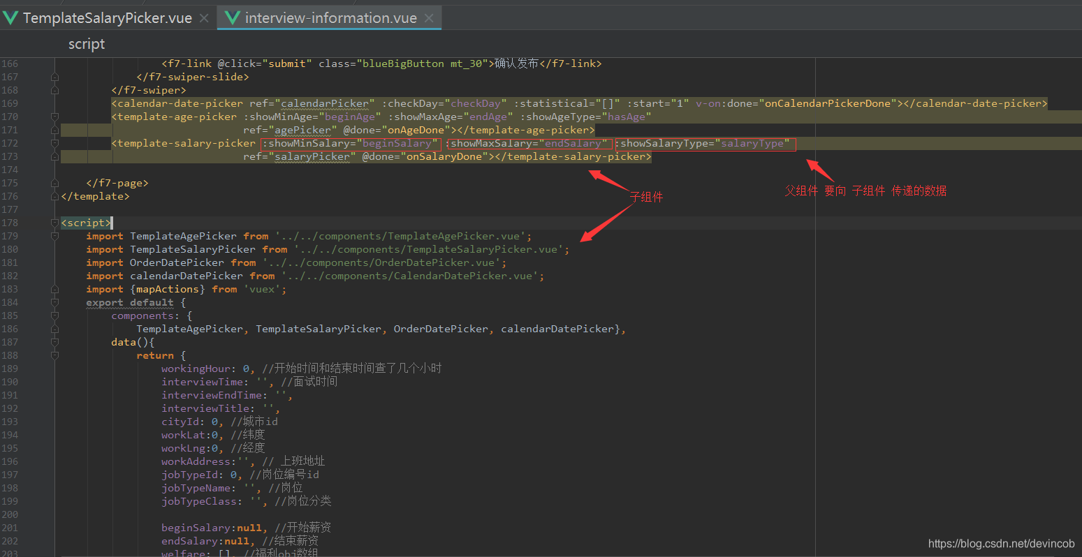This screenshot has width=1082, height=557.
Task: Fold the export default block at line 184
Action: 54,302
